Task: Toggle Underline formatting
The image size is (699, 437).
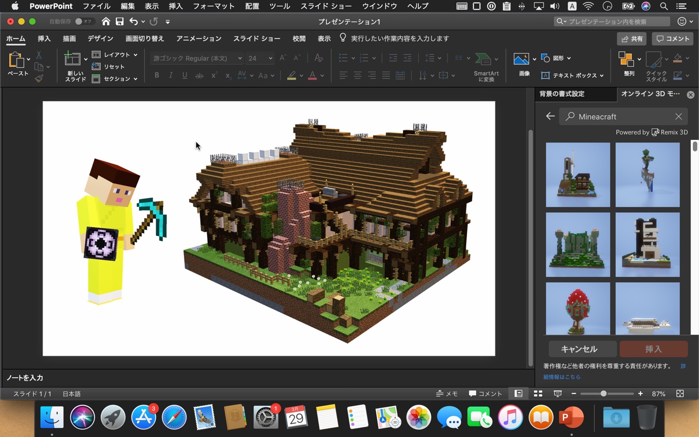Action: (185, 76)
